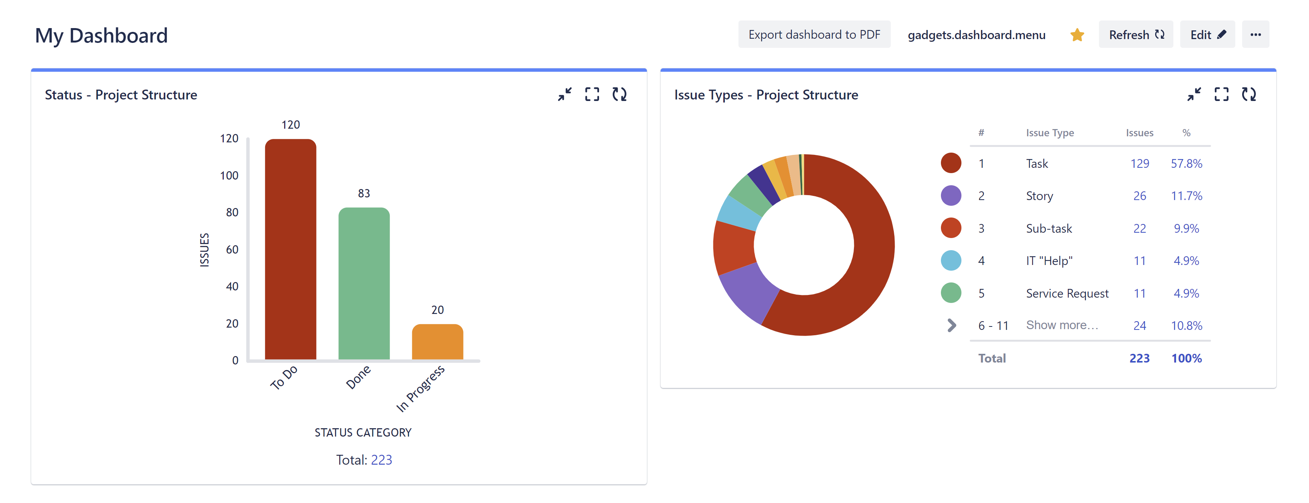Expand the Status gadget to fullscreen
Viewport: 1309px width, 503px height.
click(x=592, y=94)
